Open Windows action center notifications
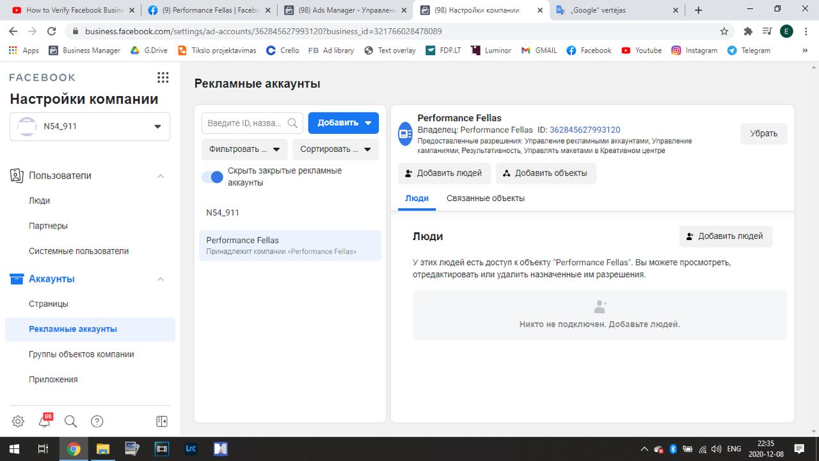Image resolution: width=819 pixels, height=461 pixels. (799, 449)
